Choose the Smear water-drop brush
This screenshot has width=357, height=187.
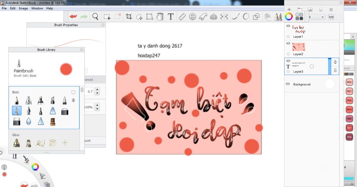(29, 121)
